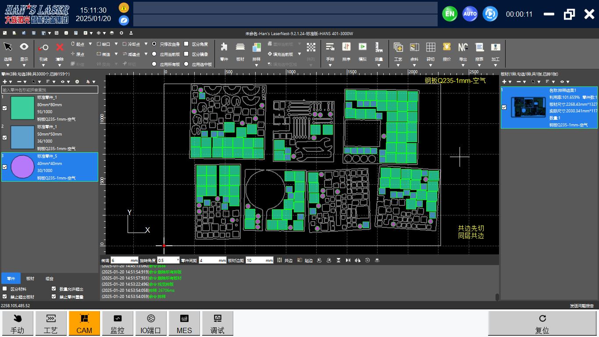Viewport: 599px width, 337px height.
Task: Click the 复位 reset button
Action: 542,324
